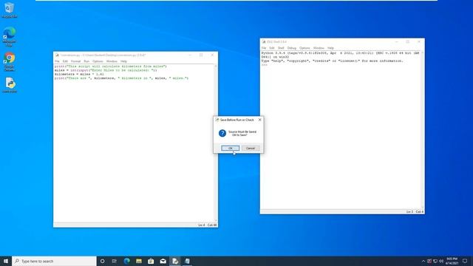Image resolution: width=473 pixels, height=266 pixels.
Task: Click the IDLE icon in Shell title bar
Action: [x=264, y=41]
